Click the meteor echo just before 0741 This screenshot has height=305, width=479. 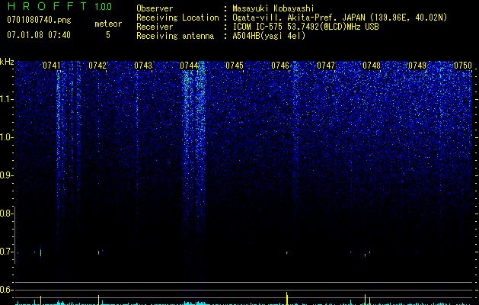coord(40,252)
